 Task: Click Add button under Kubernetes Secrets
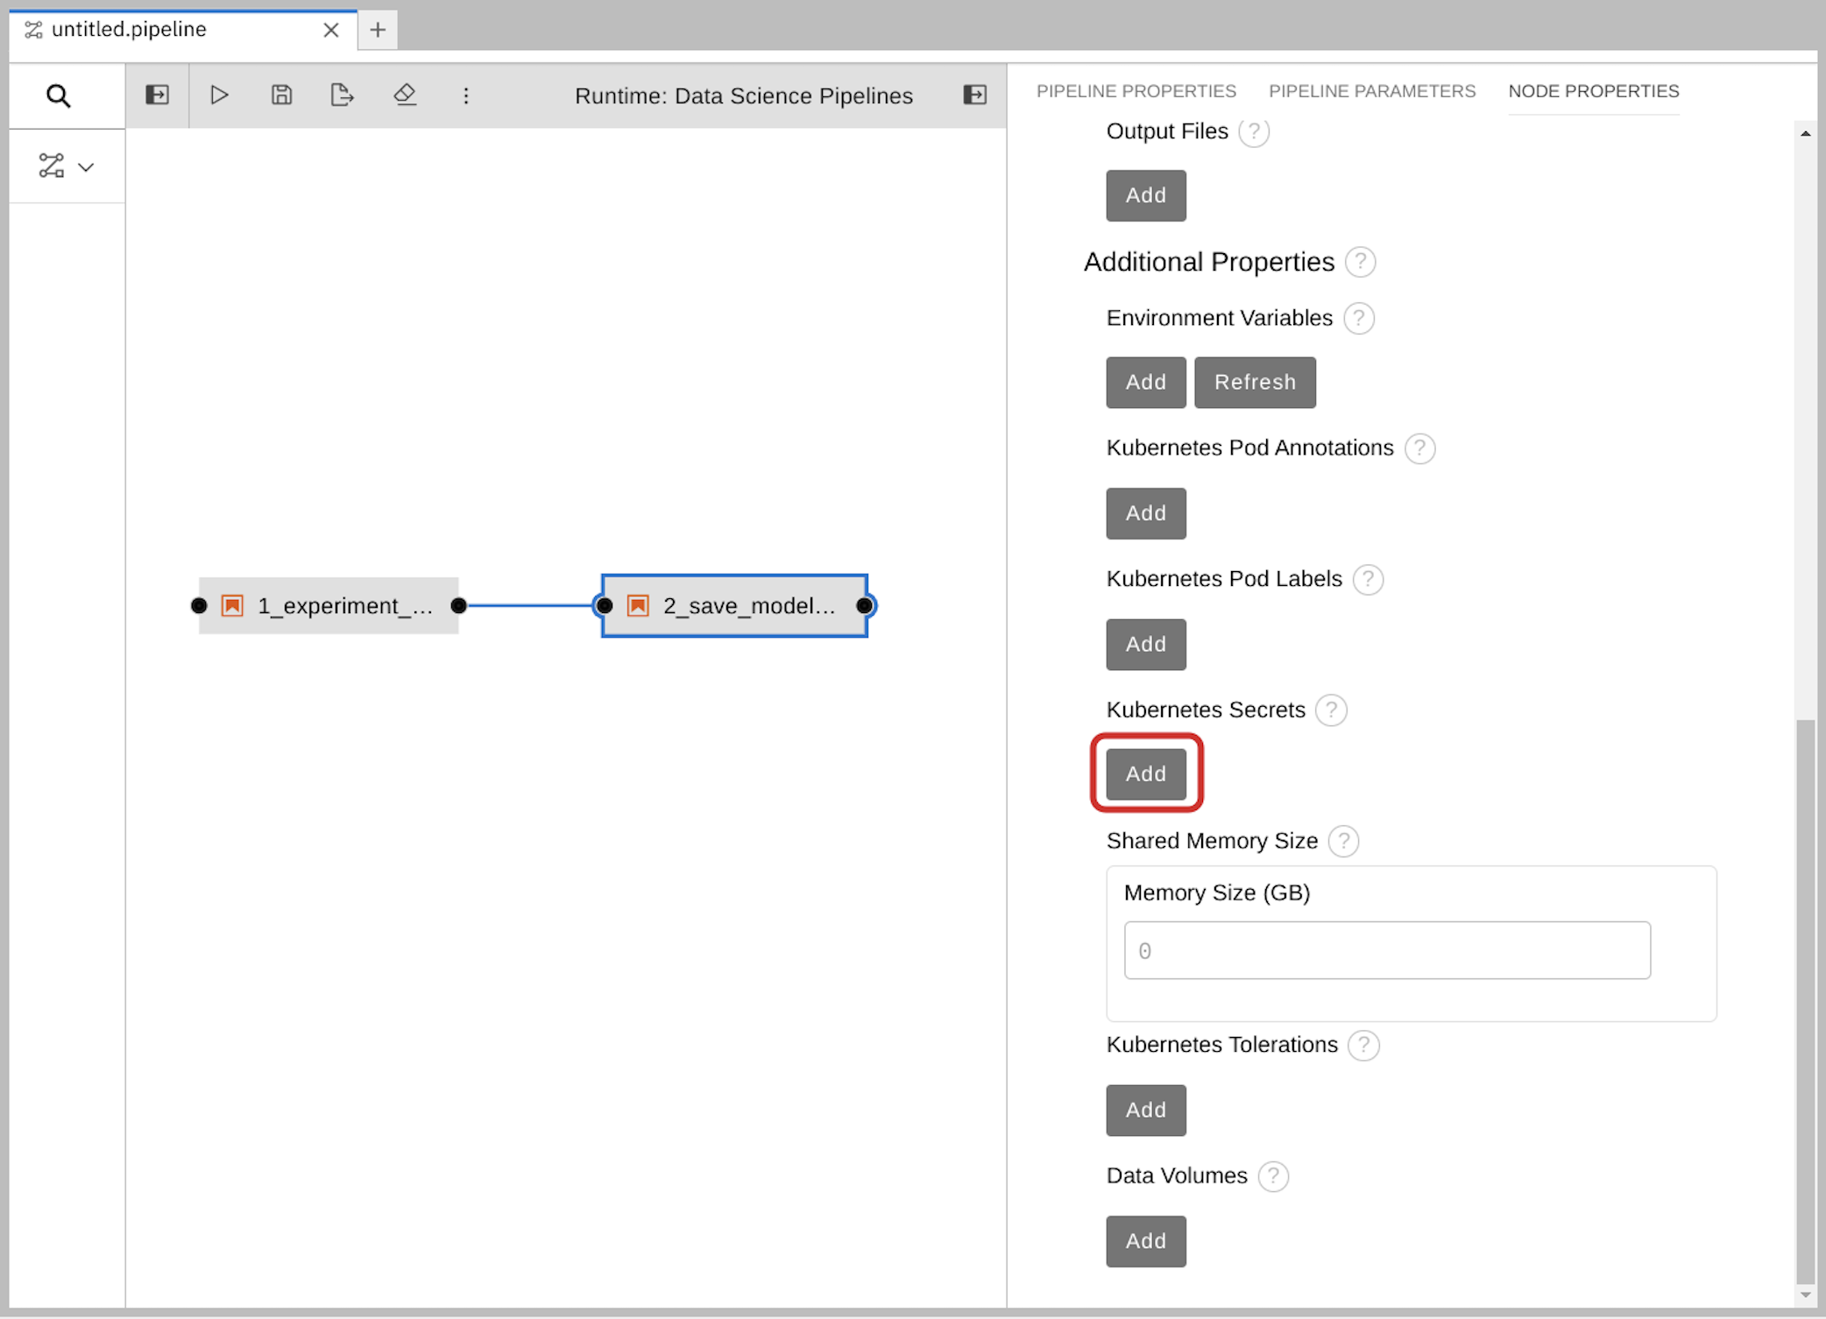[1145, 772]
